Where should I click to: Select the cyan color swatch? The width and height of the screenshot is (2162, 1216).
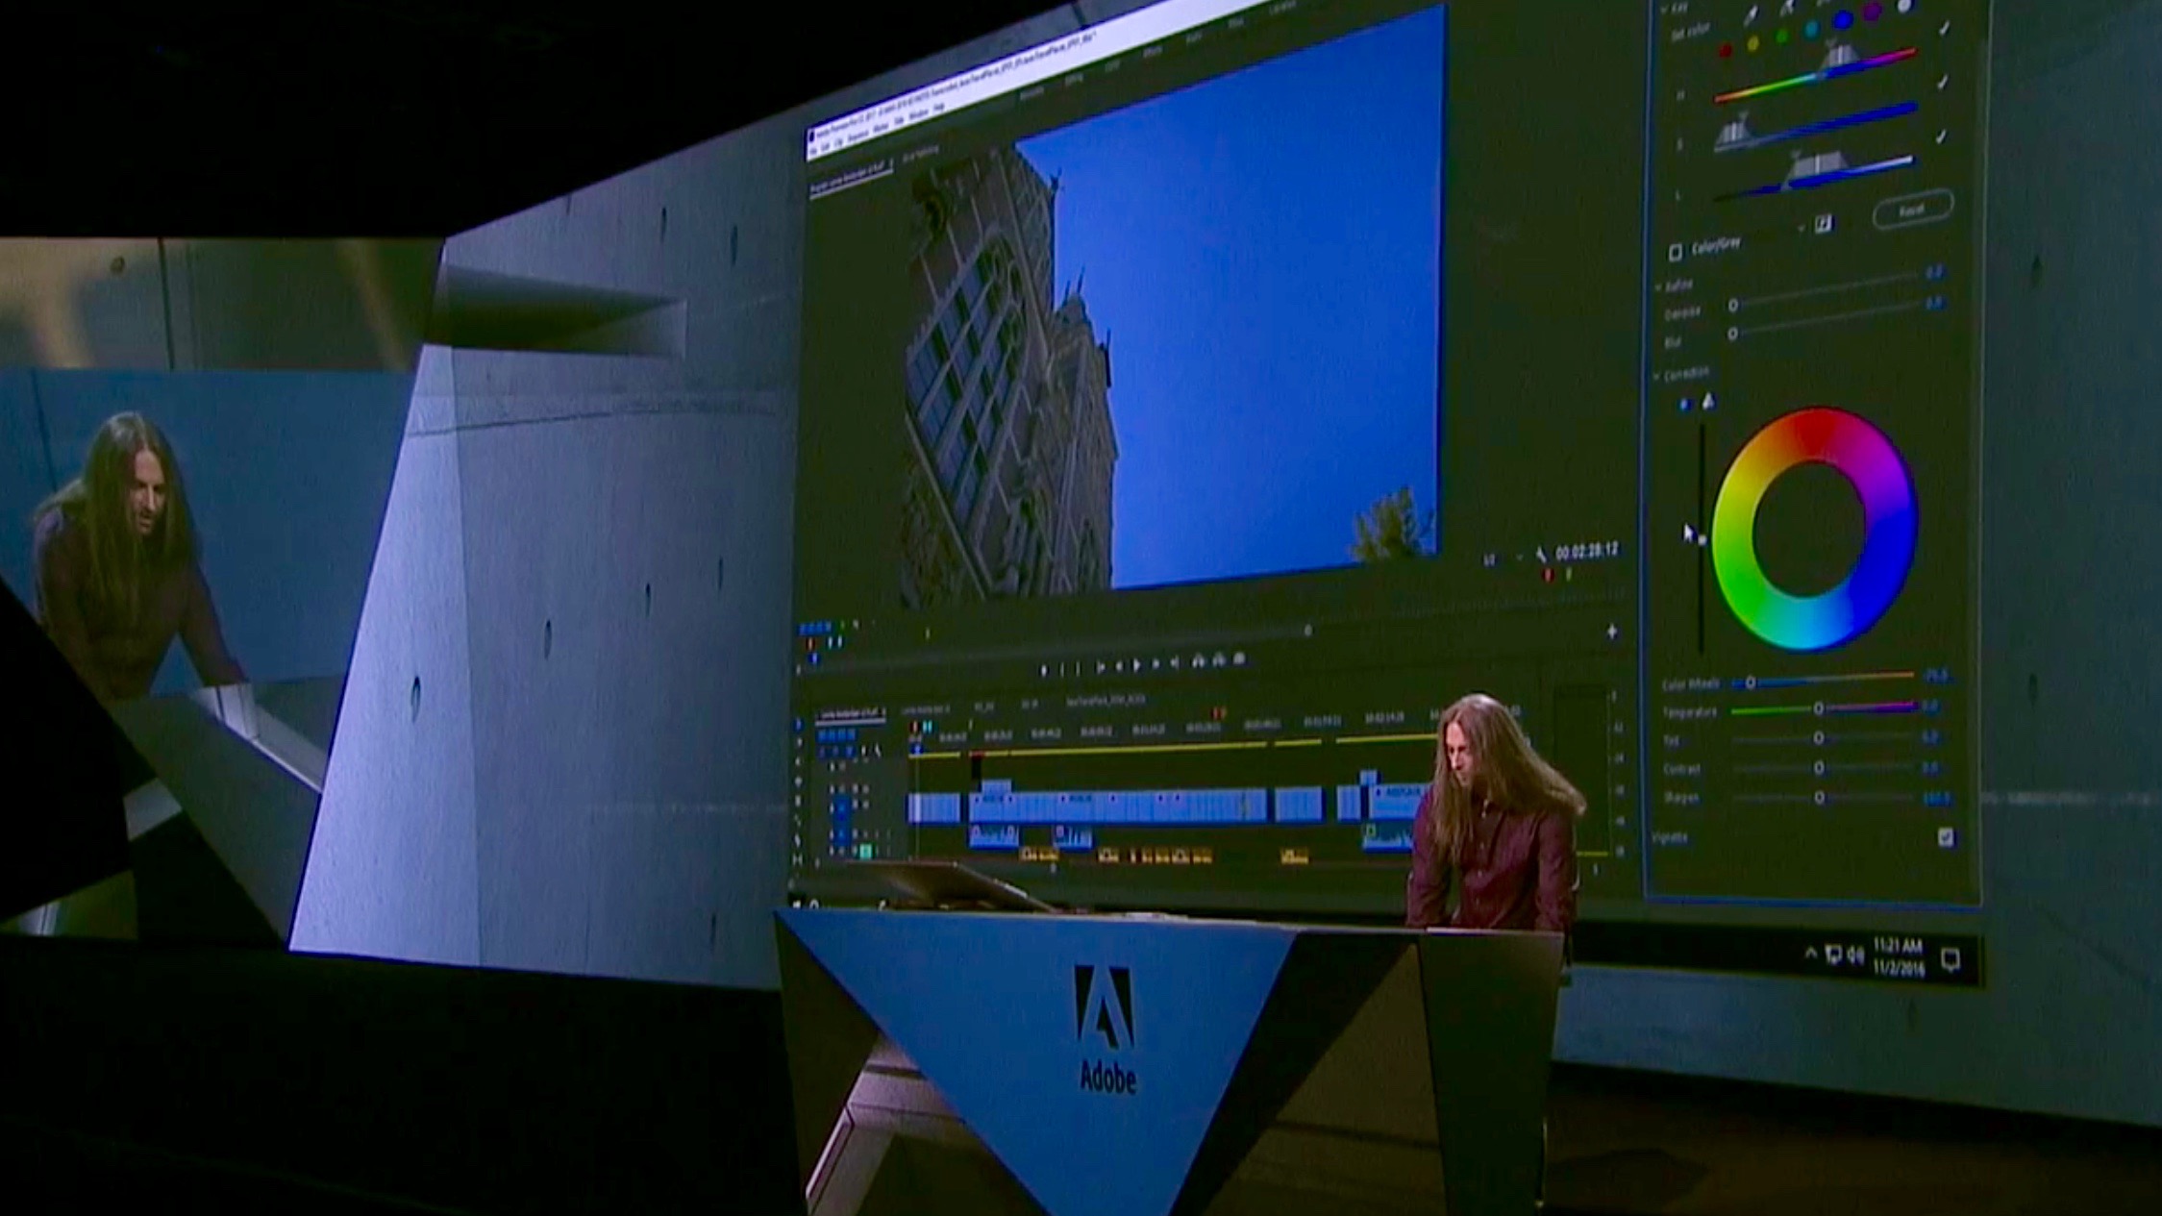[x=1812, y=29]
